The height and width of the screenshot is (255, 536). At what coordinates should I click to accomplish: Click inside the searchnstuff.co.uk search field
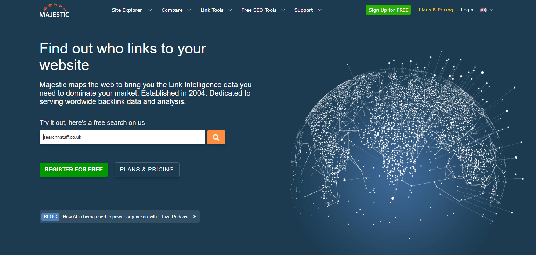pos(122,137)
